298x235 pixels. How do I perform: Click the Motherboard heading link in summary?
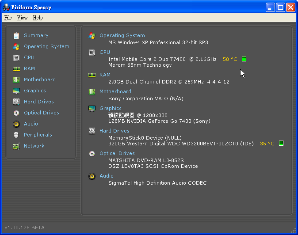tap(115, 91)
